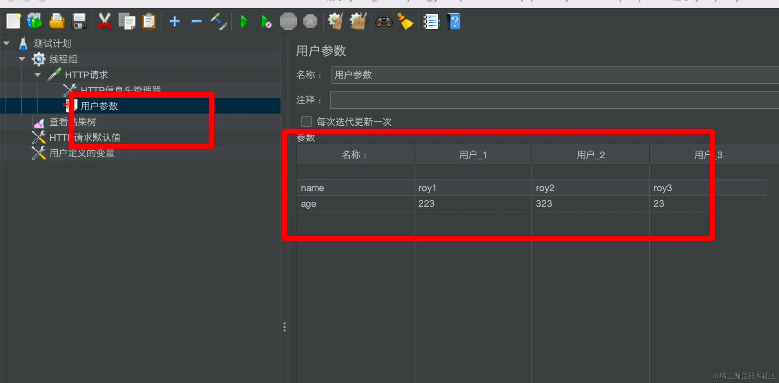Click the Toggle enable/disable toolbar icon

(219, 21)
